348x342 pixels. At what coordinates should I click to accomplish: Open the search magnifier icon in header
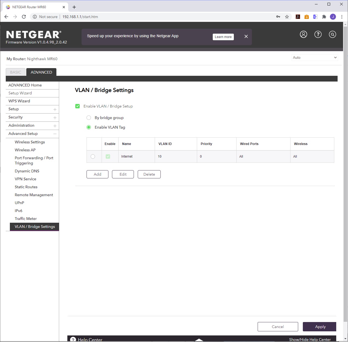[332, 34]
